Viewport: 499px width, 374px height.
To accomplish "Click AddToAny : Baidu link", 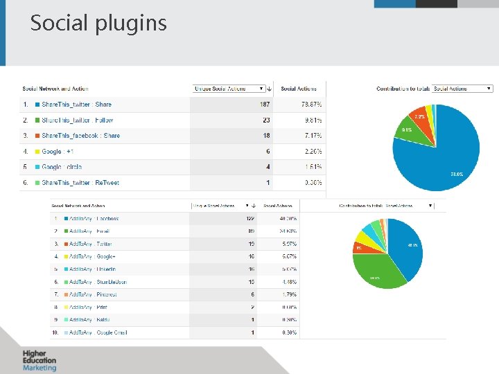I will pyautogui.click(x=89, y=319).
